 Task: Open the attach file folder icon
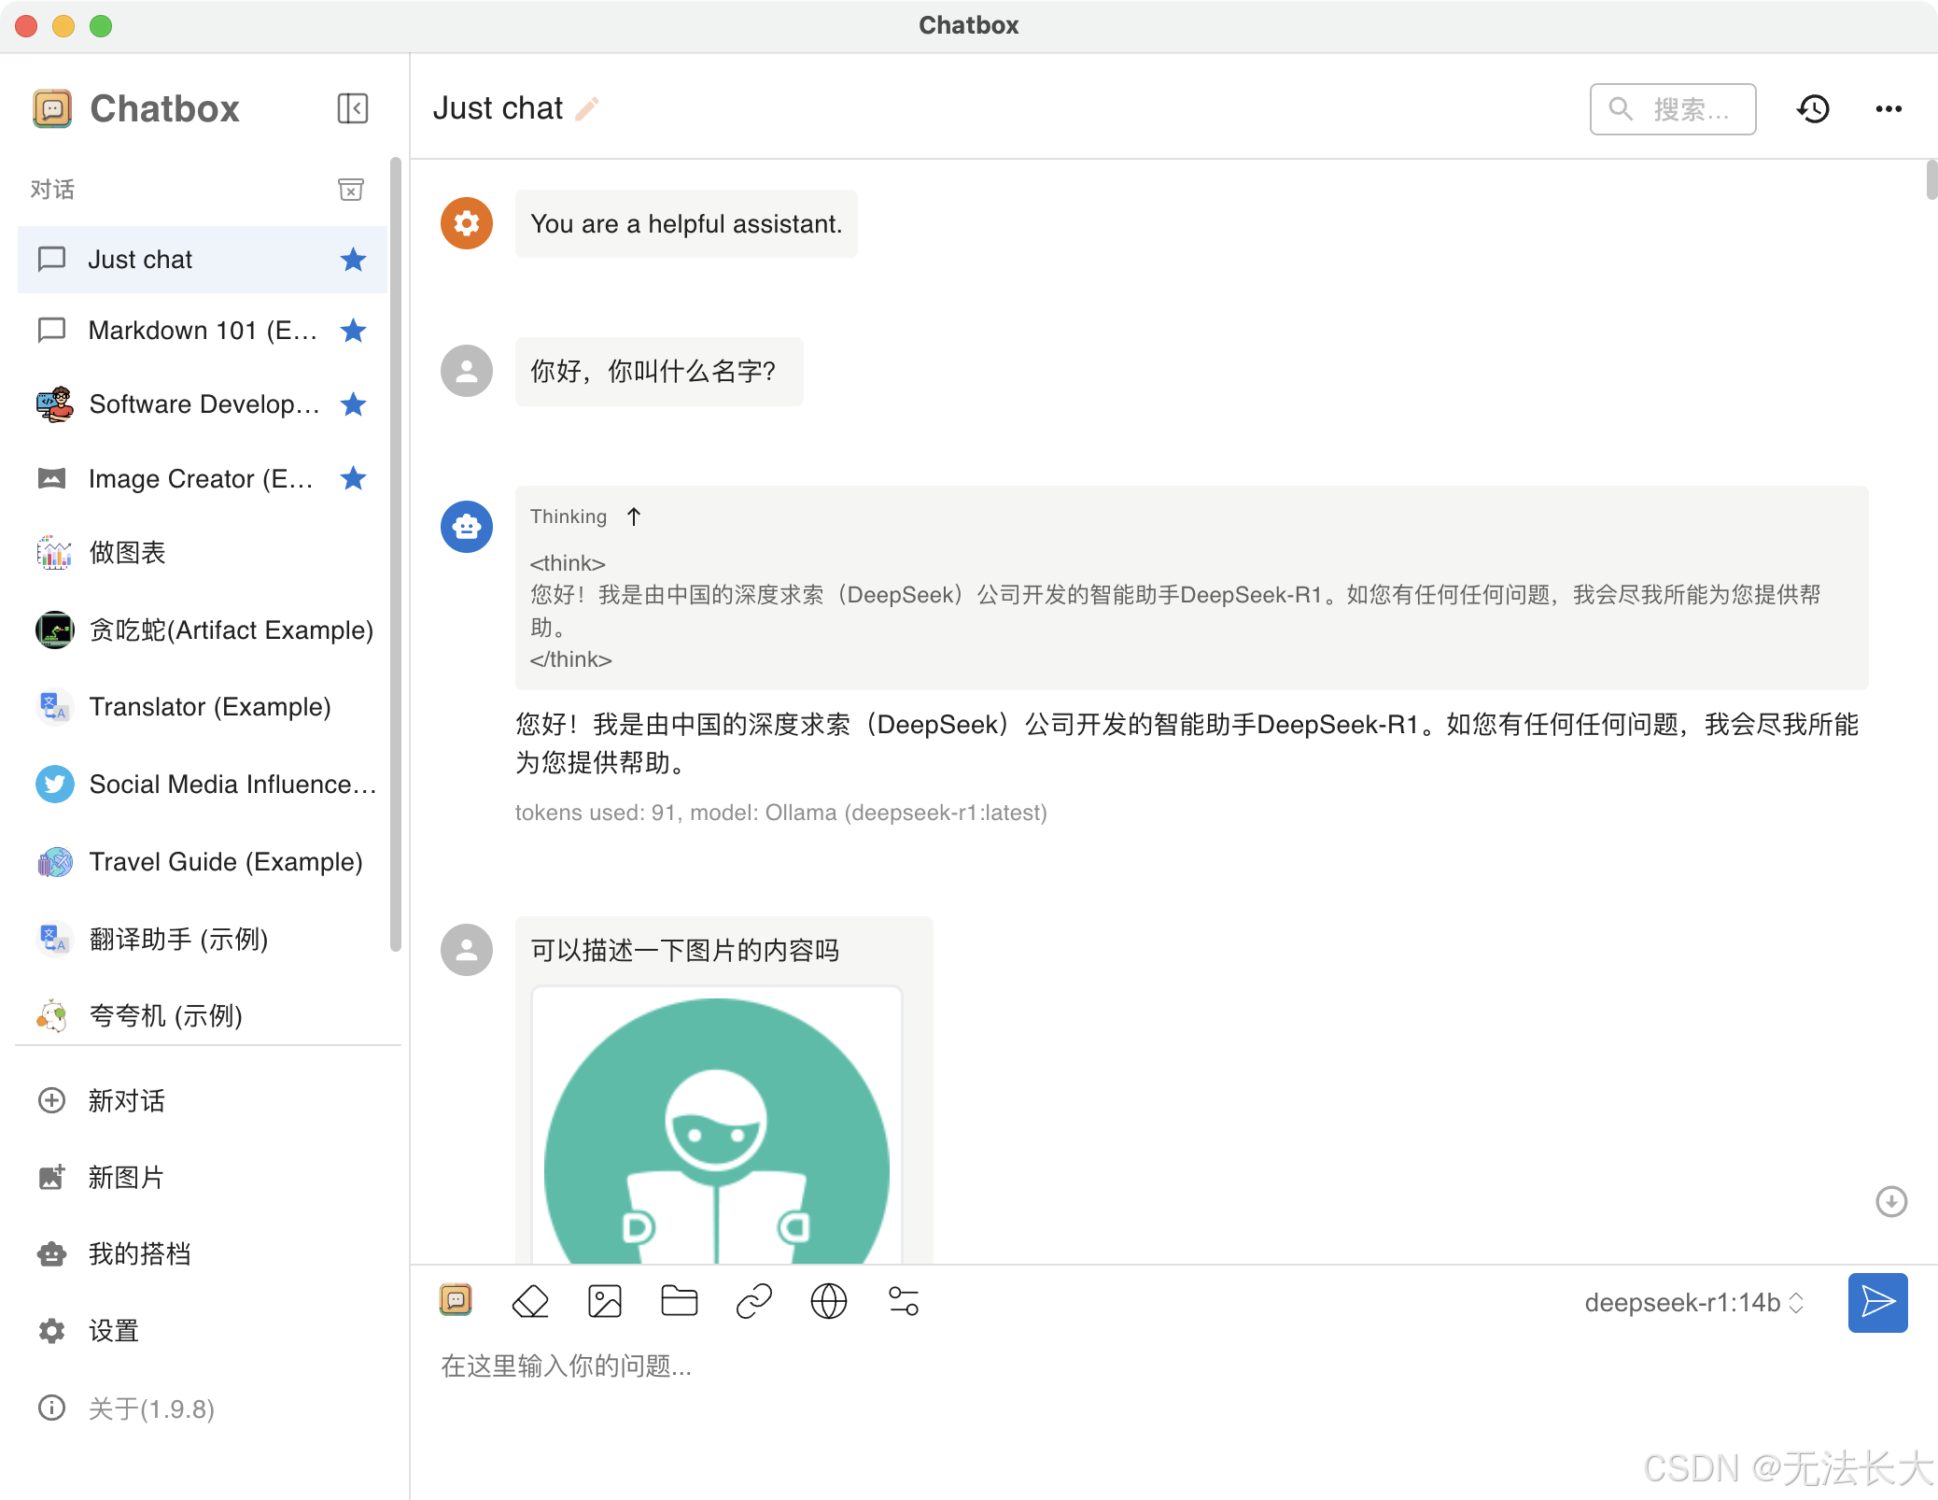(x=679, y=1301)
